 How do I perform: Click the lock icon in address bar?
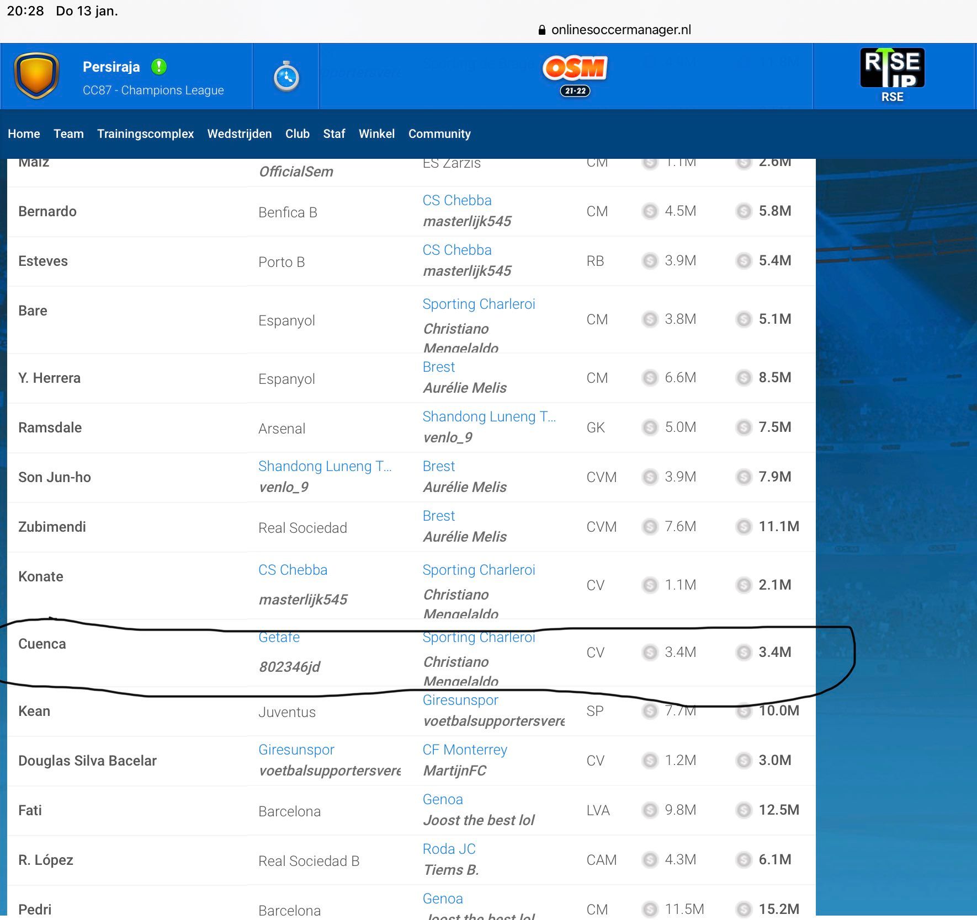point(542,30)
